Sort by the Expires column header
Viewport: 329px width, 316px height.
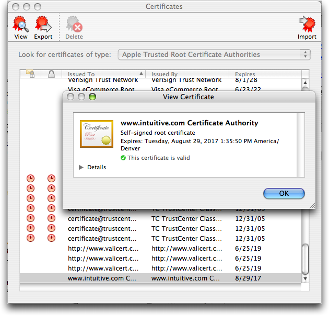(x=265, y=74)
